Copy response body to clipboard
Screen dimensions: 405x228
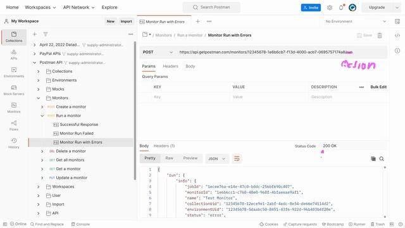[373, 159]
